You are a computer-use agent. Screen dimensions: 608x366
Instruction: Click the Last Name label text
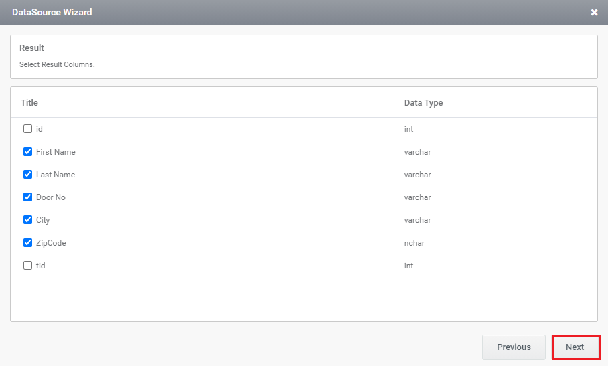tap(56, 174)
